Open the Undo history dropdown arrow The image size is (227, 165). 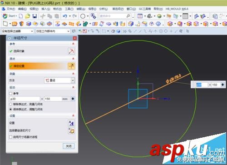70,16
